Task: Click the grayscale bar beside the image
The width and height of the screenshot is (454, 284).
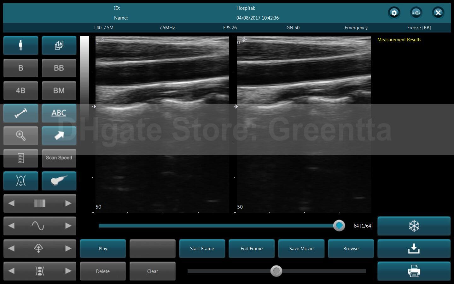Action: click(84, 71)
